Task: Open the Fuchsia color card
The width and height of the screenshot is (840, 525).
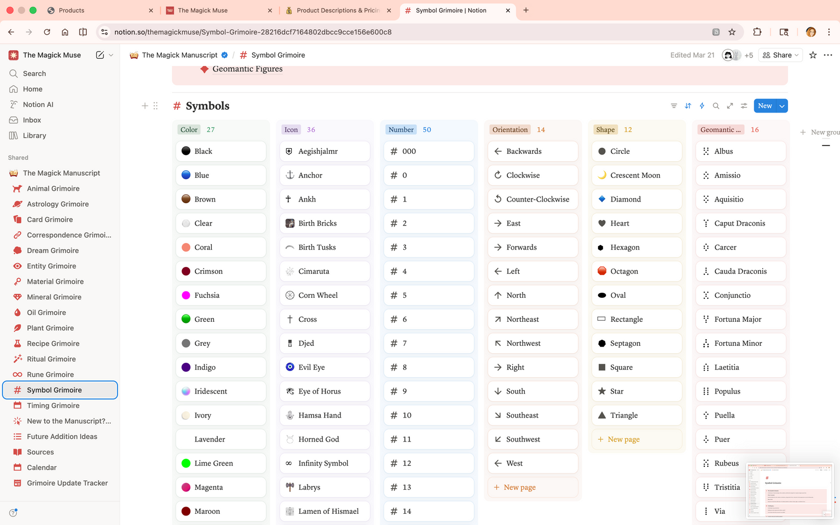Action: pyautogui.click(x=221, y=295)
